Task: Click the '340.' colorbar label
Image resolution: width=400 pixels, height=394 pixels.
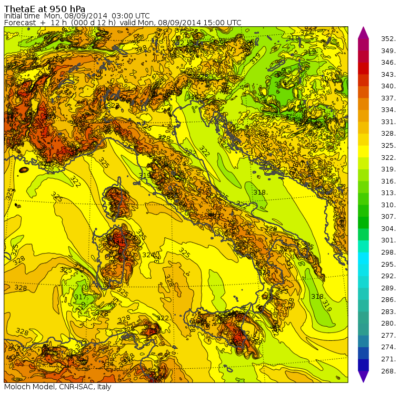Action: pyautogui.click(x=388, y=86)
